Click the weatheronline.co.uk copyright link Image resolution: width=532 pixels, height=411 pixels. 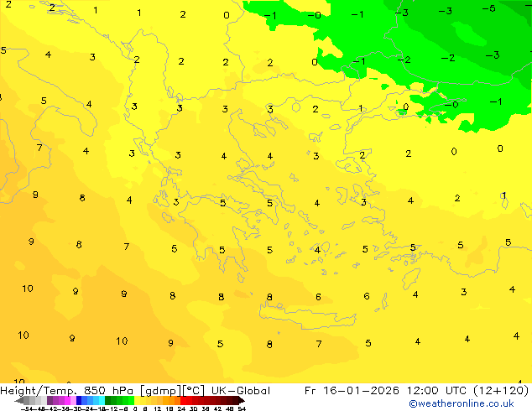pos(461,403)
